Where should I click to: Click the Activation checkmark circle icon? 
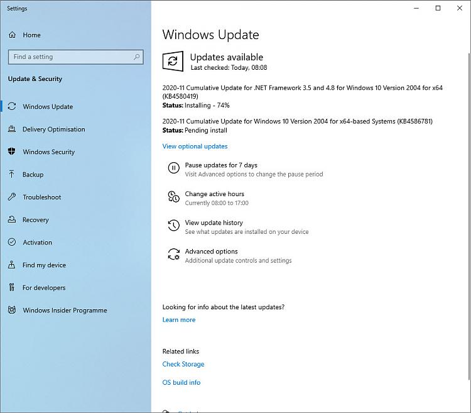pos(12,242)
